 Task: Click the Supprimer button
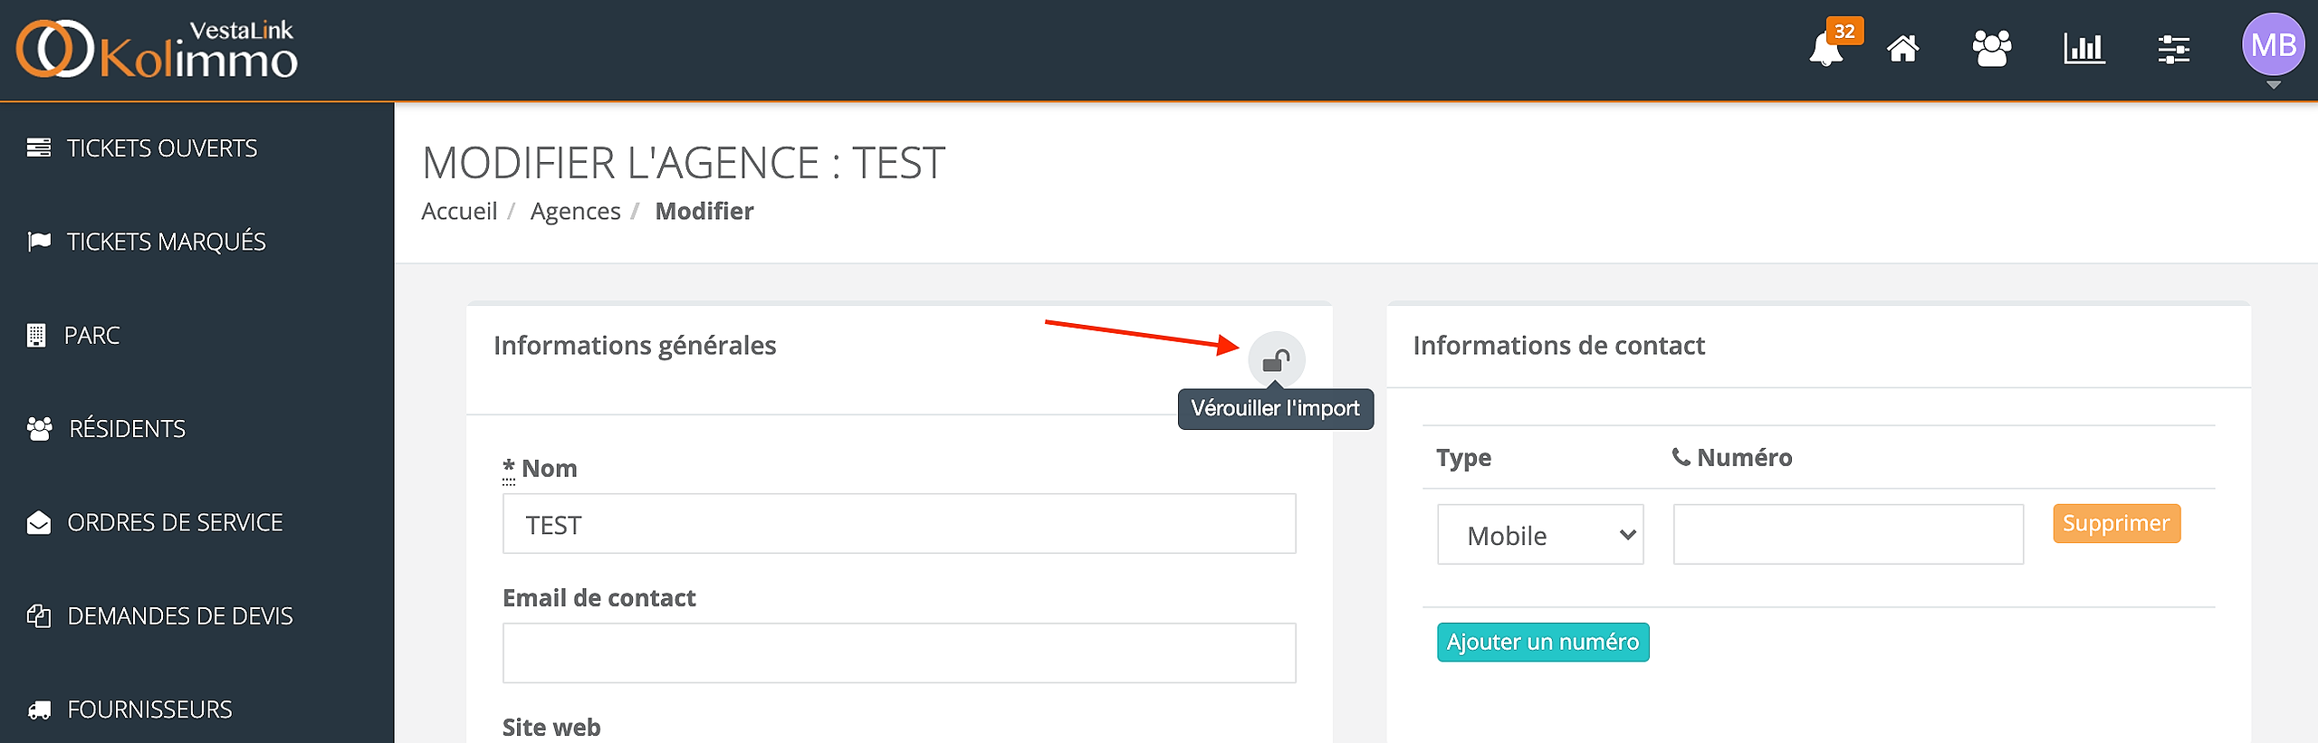click(x=2116, y=524)
